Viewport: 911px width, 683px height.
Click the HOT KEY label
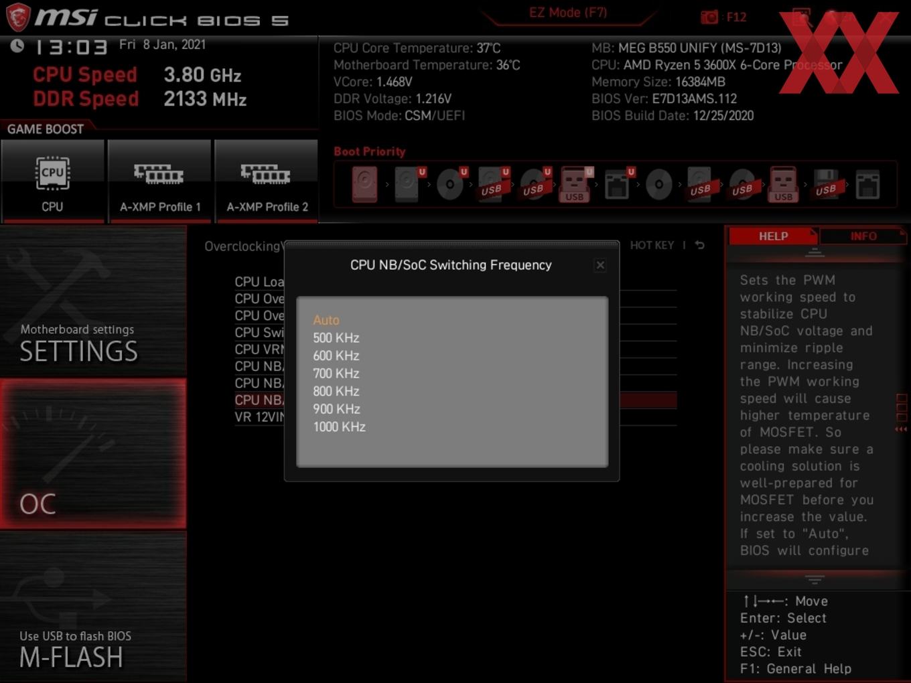point(652,245)
